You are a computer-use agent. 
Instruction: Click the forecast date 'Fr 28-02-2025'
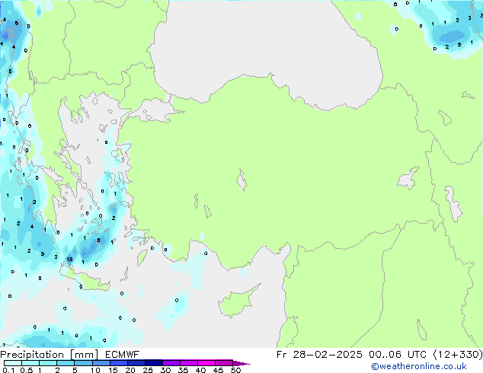(x=319, y=355)
